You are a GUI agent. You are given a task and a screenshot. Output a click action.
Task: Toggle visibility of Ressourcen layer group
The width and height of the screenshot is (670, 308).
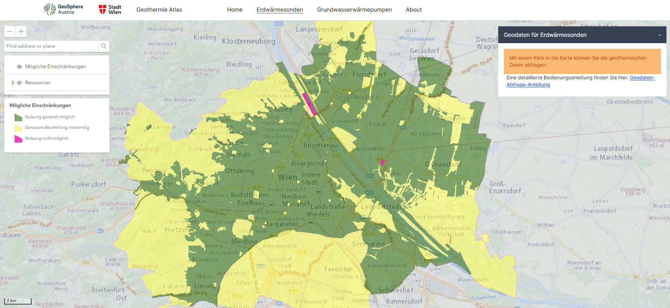(x=20, y=83)
